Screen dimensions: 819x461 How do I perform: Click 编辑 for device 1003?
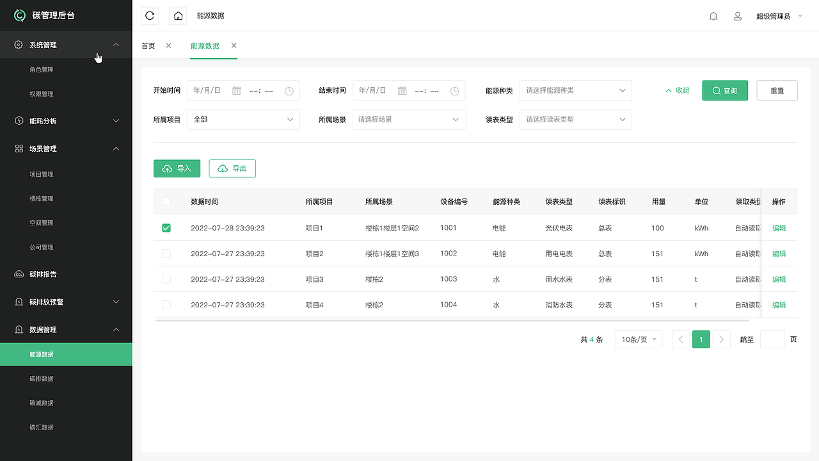coord(779,279)
